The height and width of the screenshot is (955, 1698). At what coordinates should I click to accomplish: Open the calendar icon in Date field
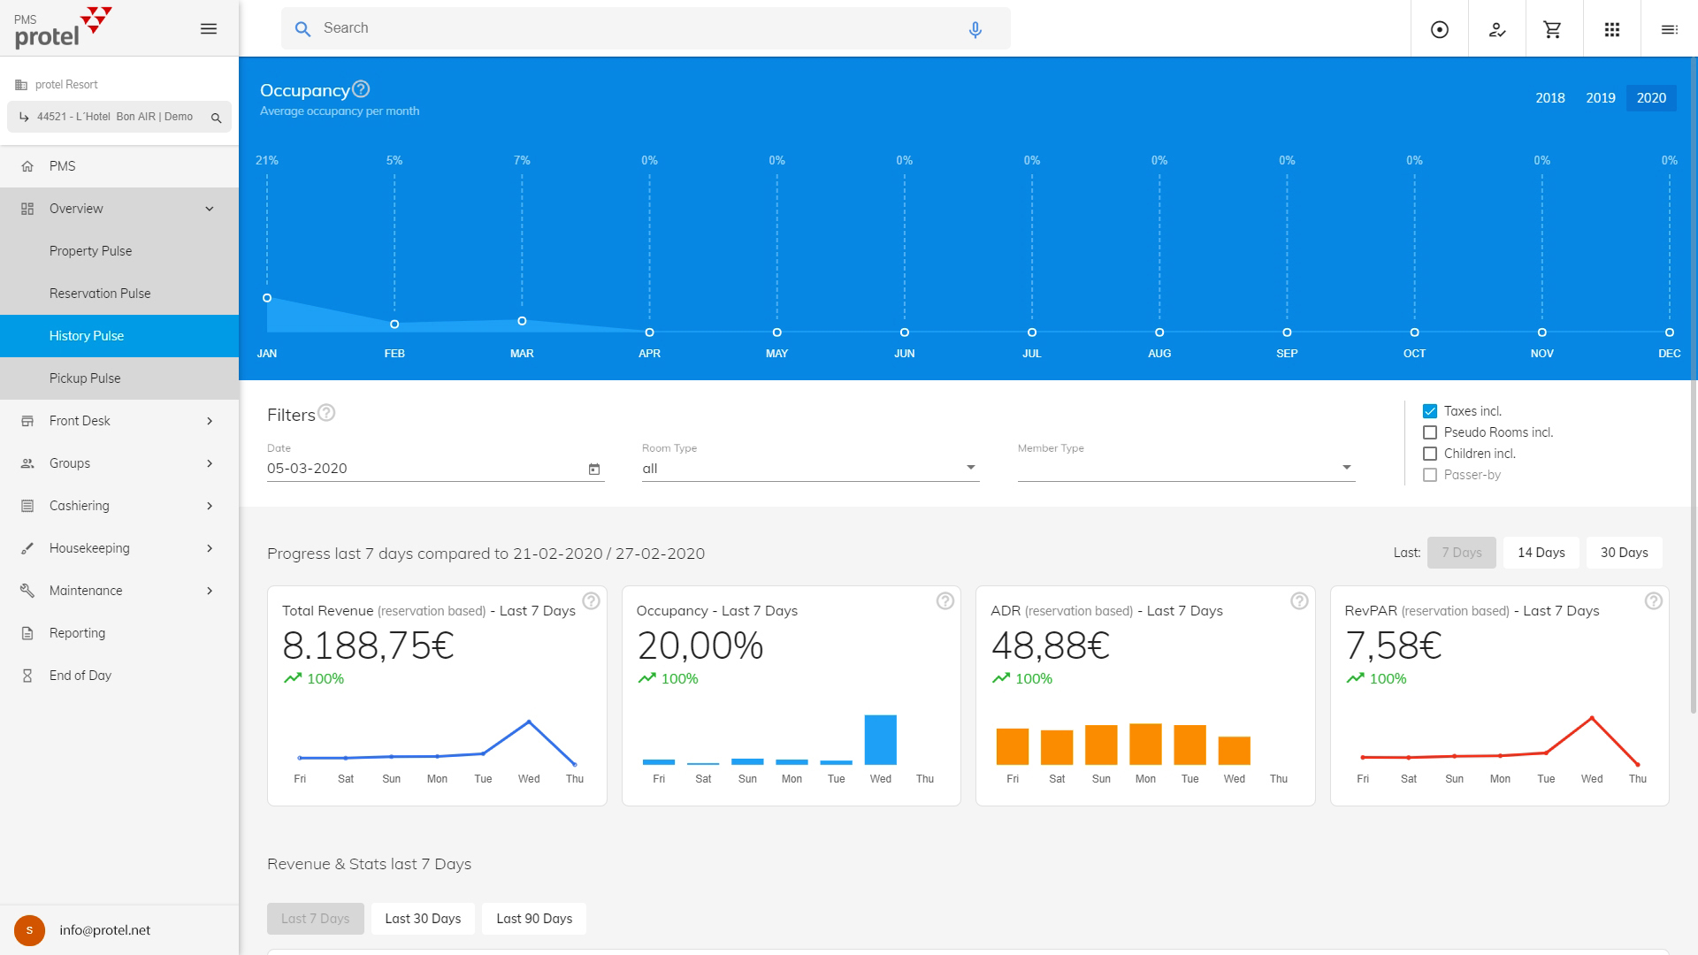[x=594, y=469]
